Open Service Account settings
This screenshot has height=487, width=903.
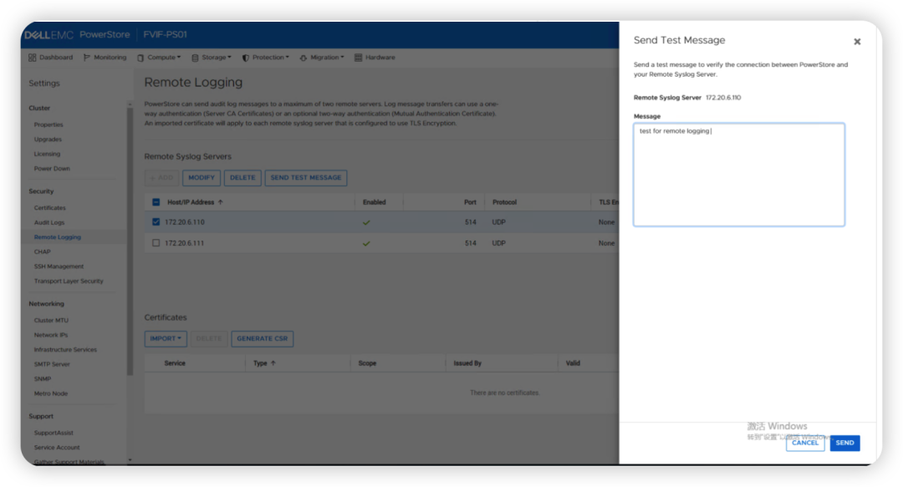tap(57, 447)
